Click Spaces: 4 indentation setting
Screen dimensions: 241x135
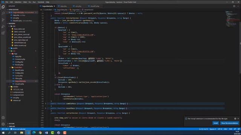pyautogui.click(x=213, y=129)
